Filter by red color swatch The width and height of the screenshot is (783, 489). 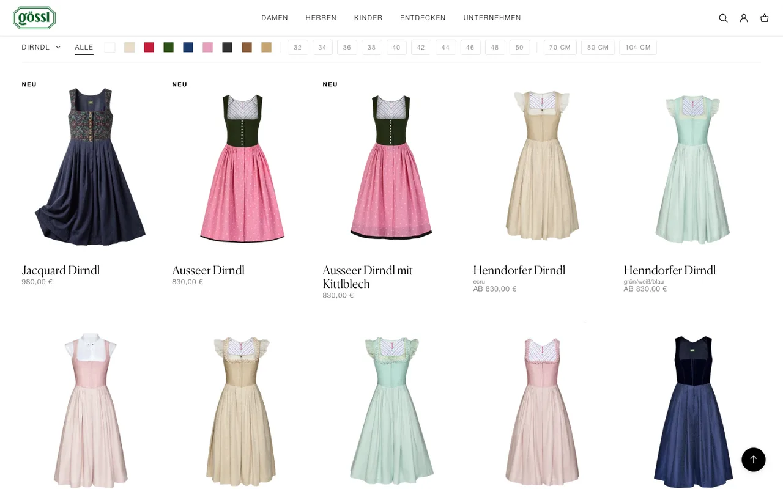(149, 47)
